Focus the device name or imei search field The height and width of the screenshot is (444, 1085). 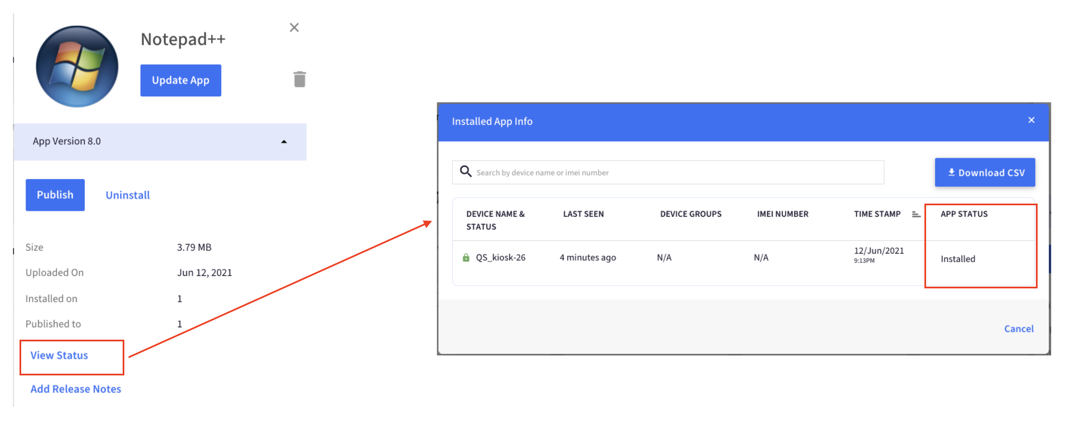[x=668, y=172]
